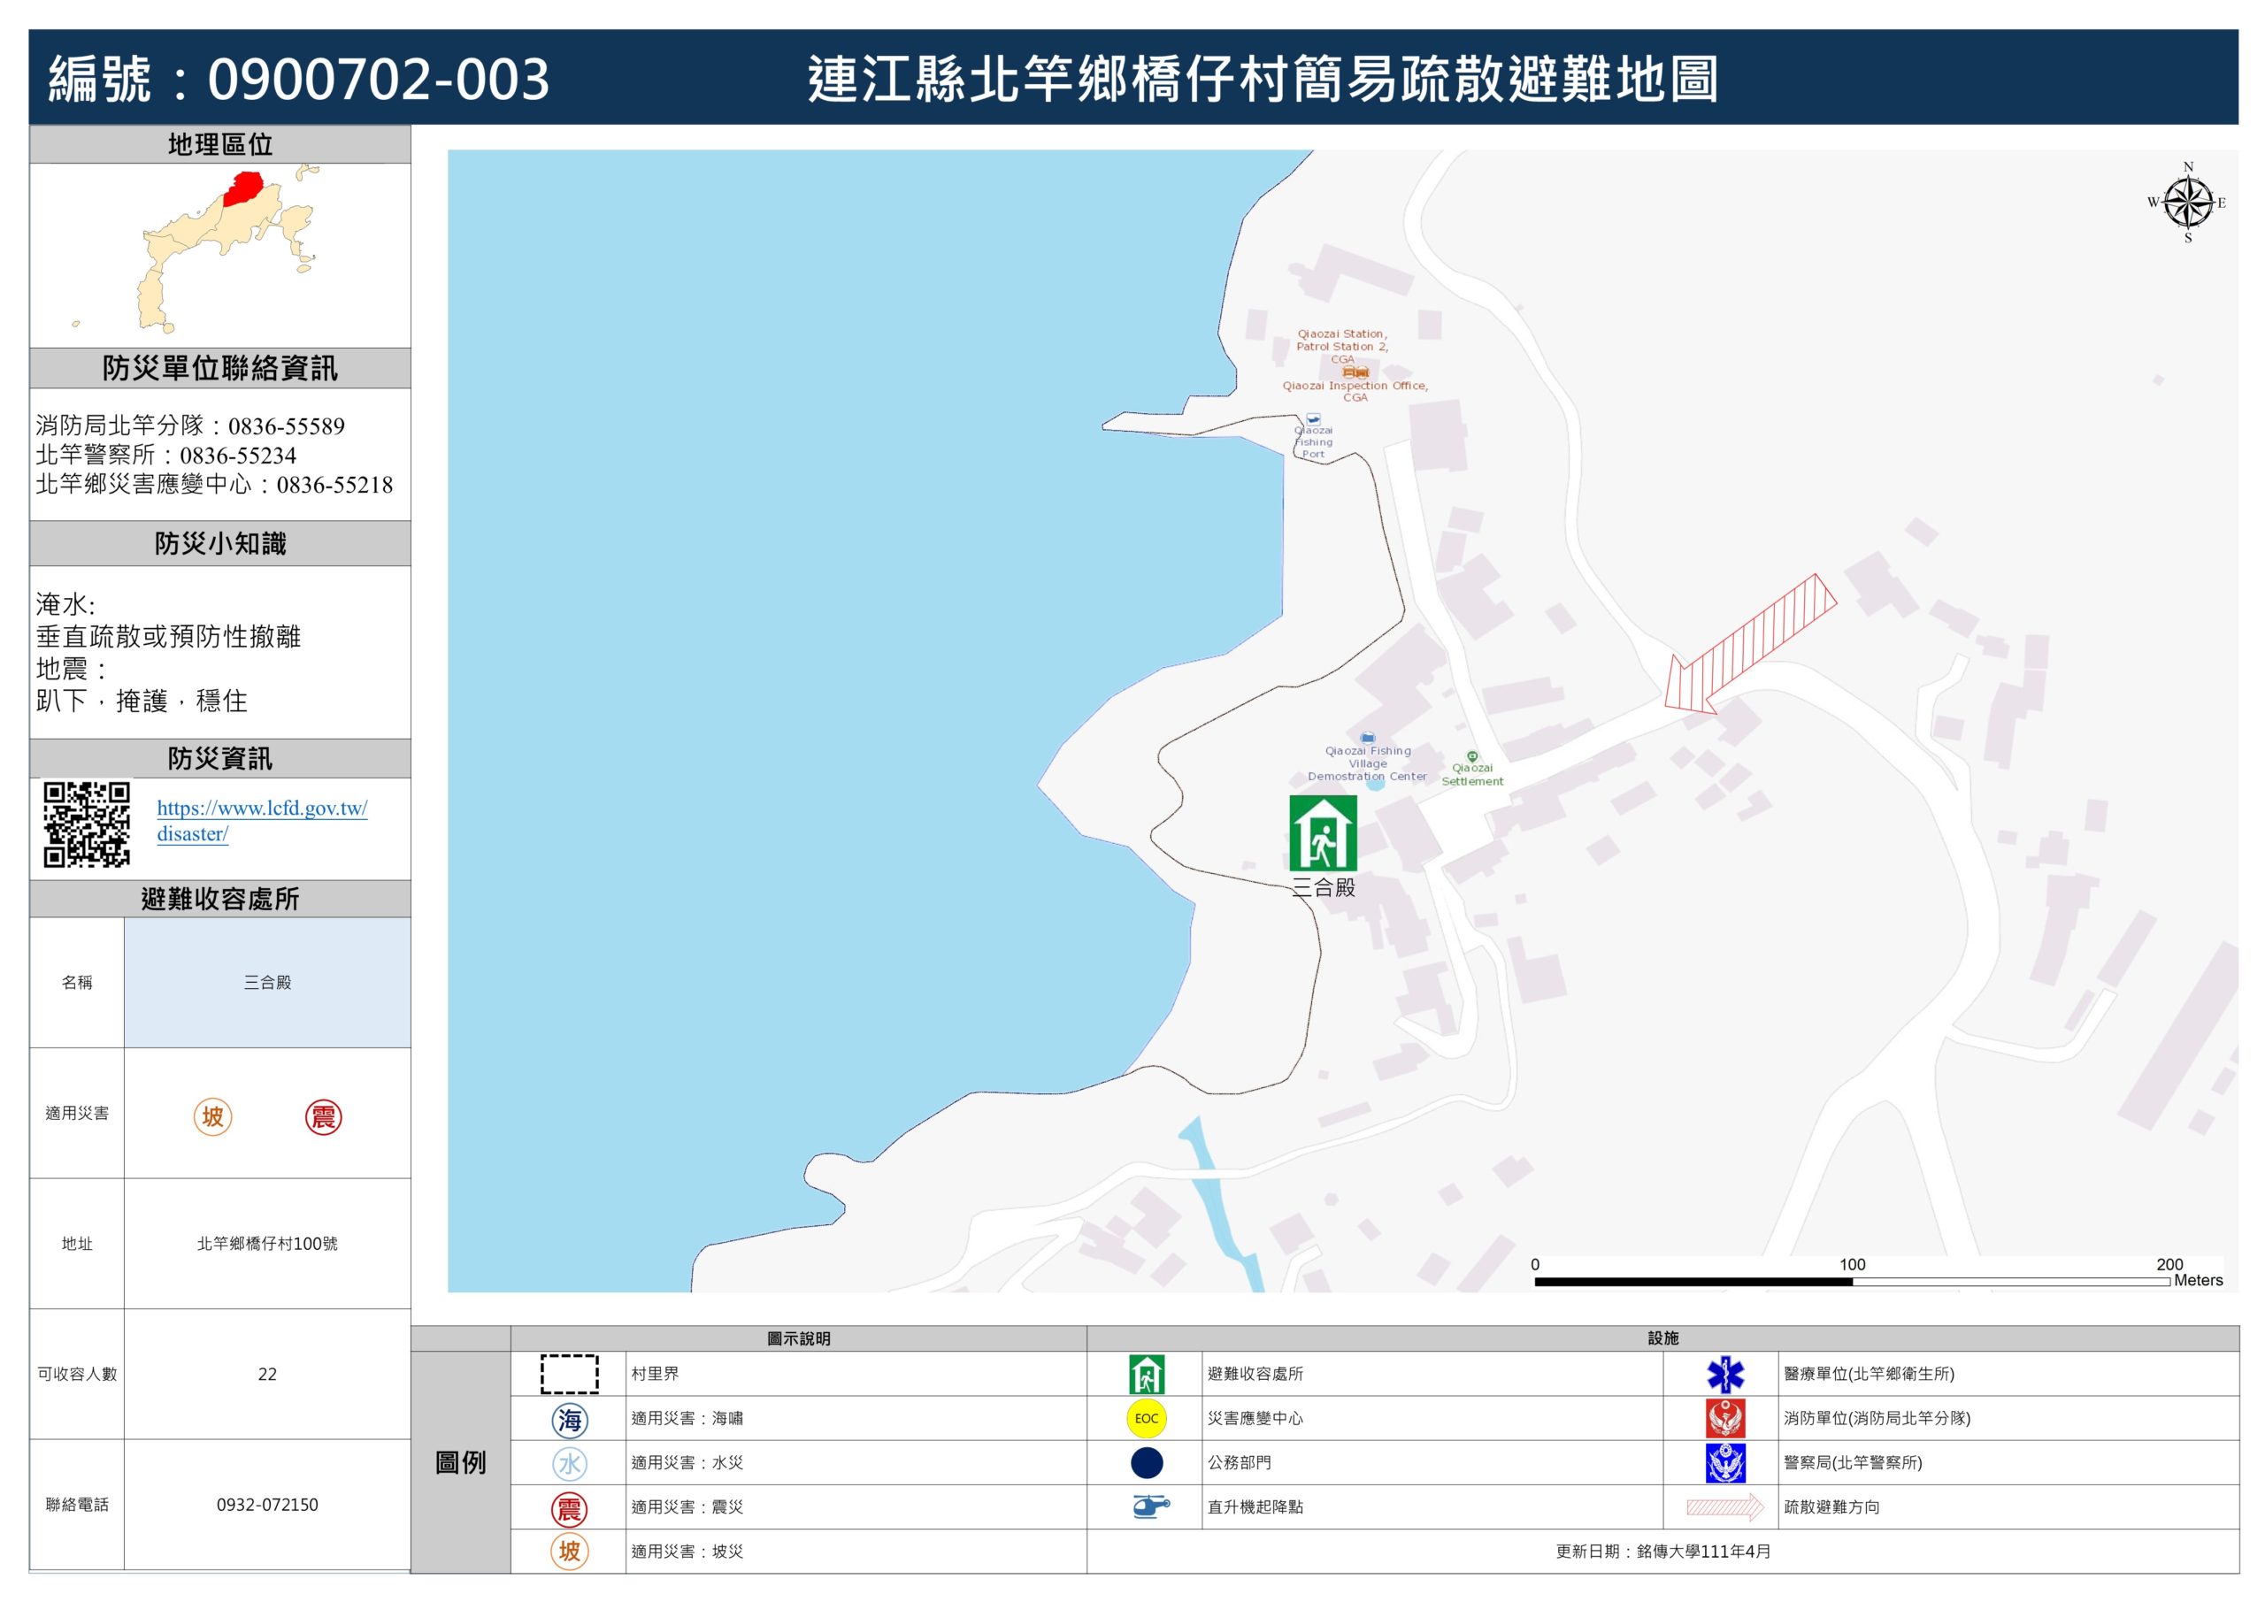Click the blue police emblem in legend
The image size is (2265, 1602).
click(x=1724, y=1463)
